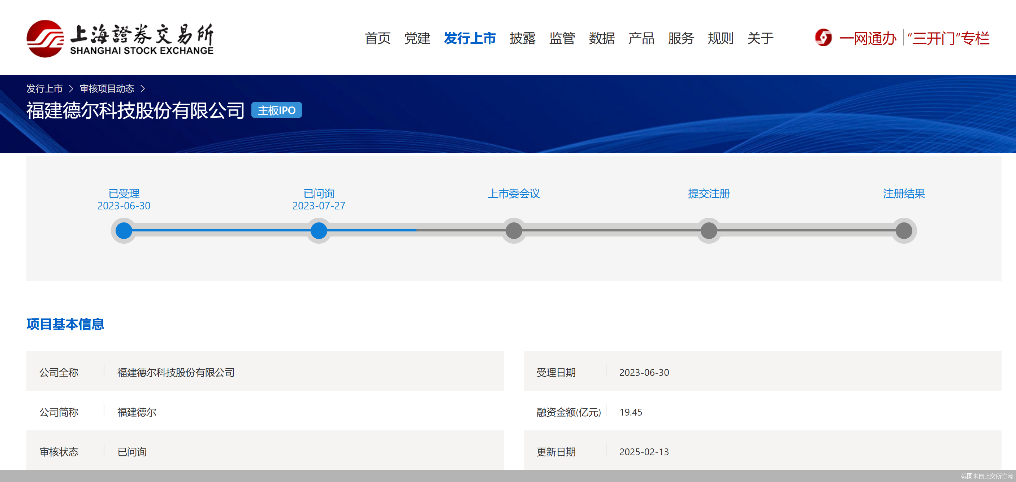Click the 已问询 stage label
1016x482 pixels.
319,194
